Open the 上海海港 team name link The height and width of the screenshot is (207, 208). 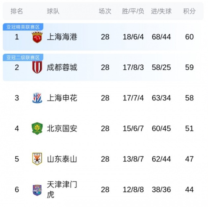(62, 37)
